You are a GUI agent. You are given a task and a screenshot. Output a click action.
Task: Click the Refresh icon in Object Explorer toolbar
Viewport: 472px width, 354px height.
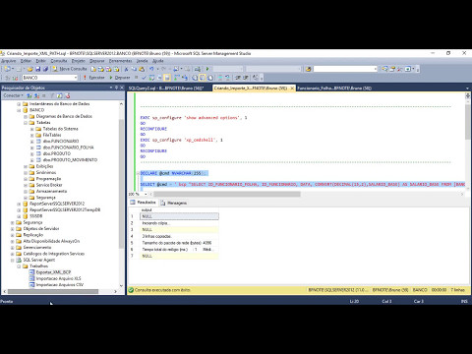click(x=59, y=95)
